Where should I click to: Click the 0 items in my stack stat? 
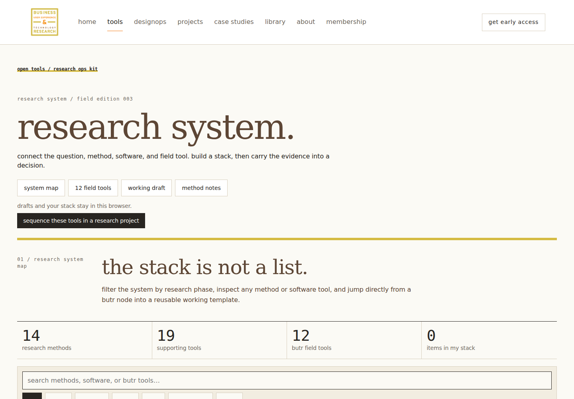pyautogui.click(x=489, y=340)
